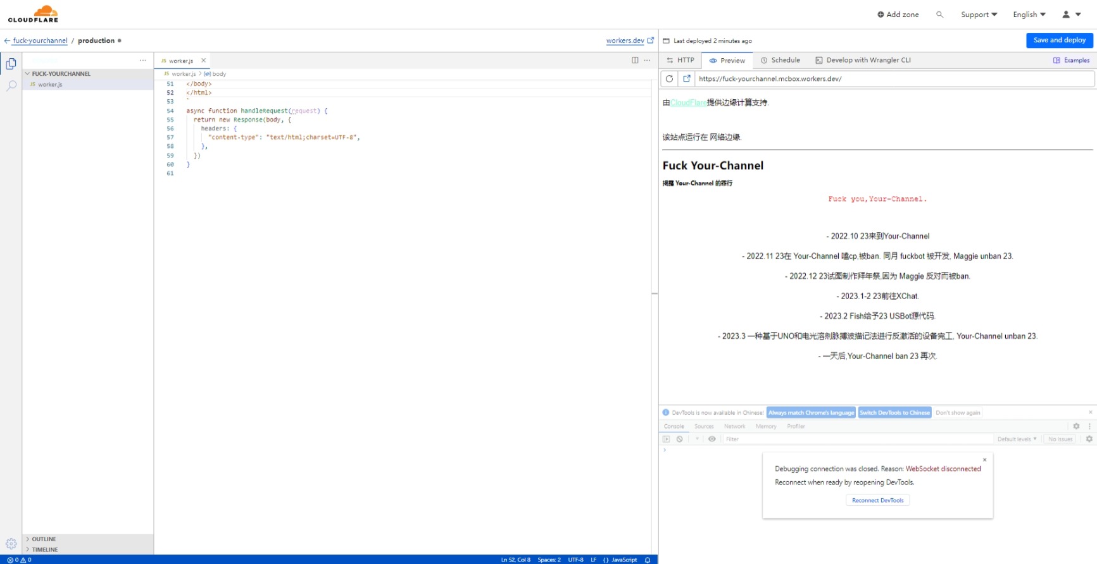Switch to the Preview tab
The height and width of the screenshot is (564, 1097).
point(727,61)
